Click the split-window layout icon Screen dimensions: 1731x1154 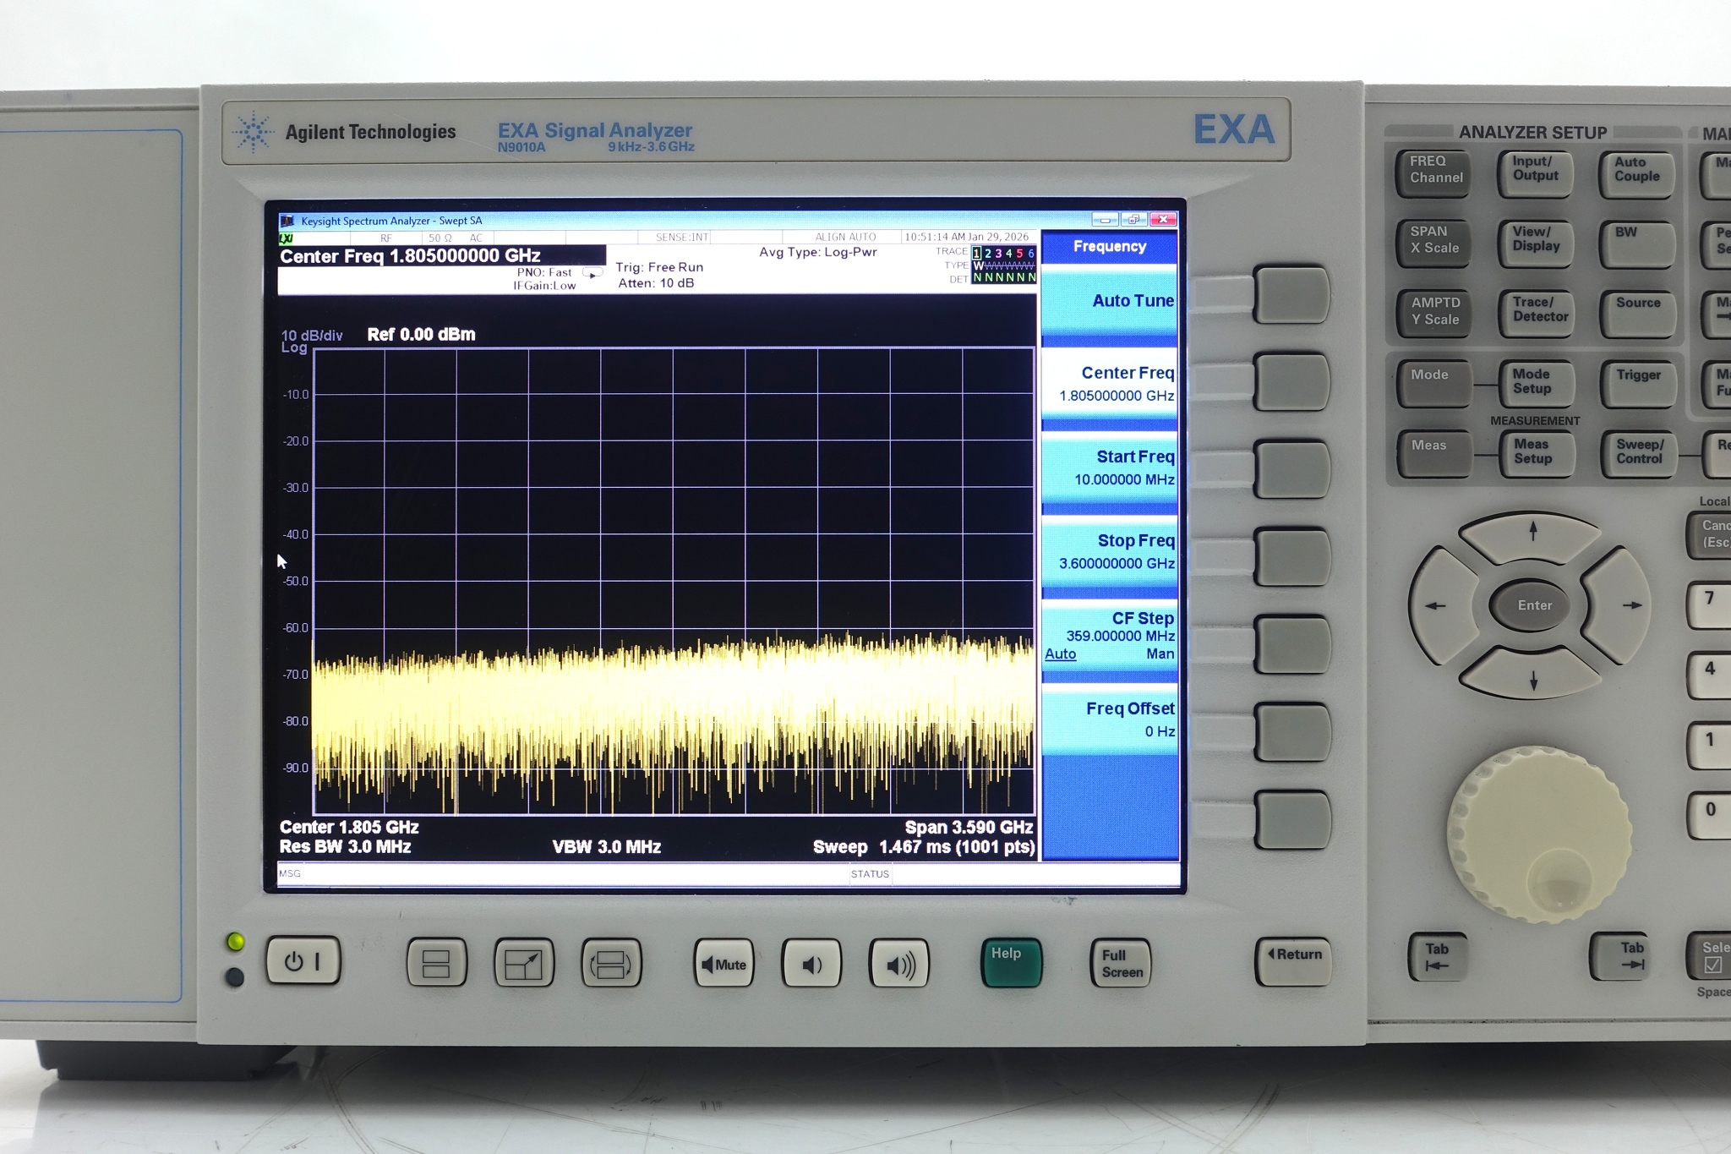pos(436,963)
